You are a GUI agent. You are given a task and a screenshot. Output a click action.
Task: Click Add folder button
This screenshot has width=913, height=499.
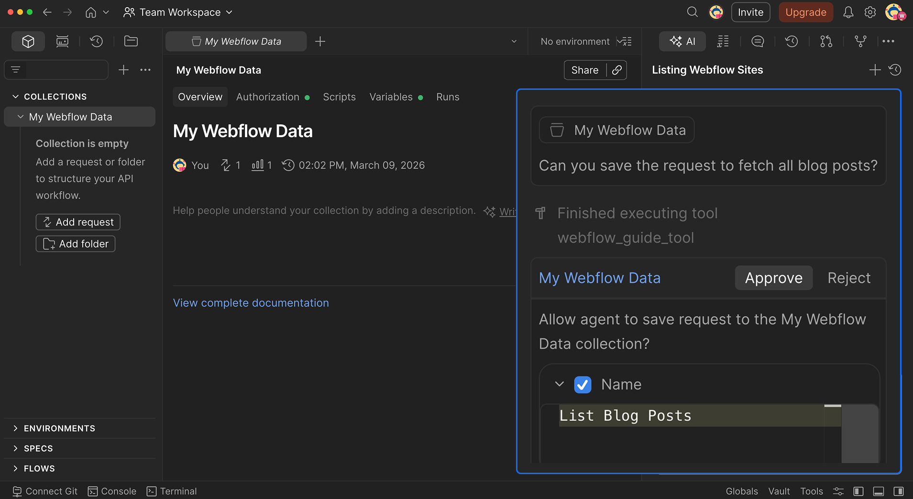tap(76, 244)
